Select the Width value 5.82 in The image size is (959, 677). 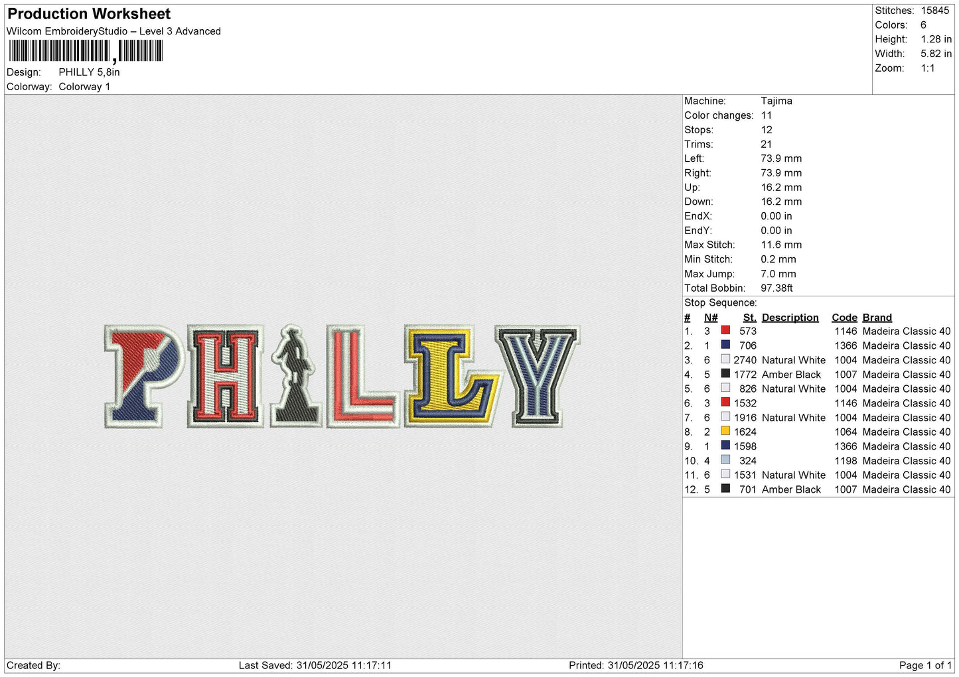click(936, 54)
